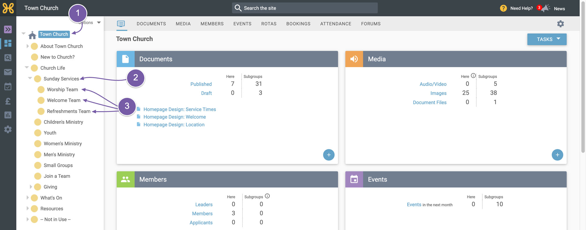Open the Applicants link in Members

201,223
